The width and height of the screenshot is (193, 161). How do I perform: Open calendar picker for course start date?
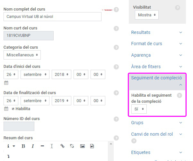pyautogui.click(x=6, y=83)
